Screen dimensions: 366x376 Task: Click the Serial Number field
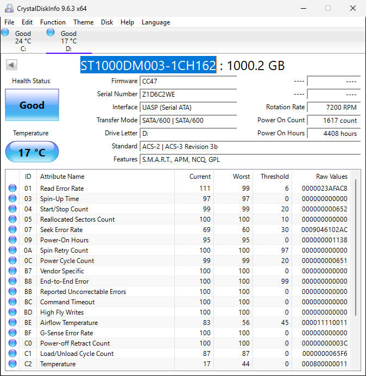click(x=188, y=94)
